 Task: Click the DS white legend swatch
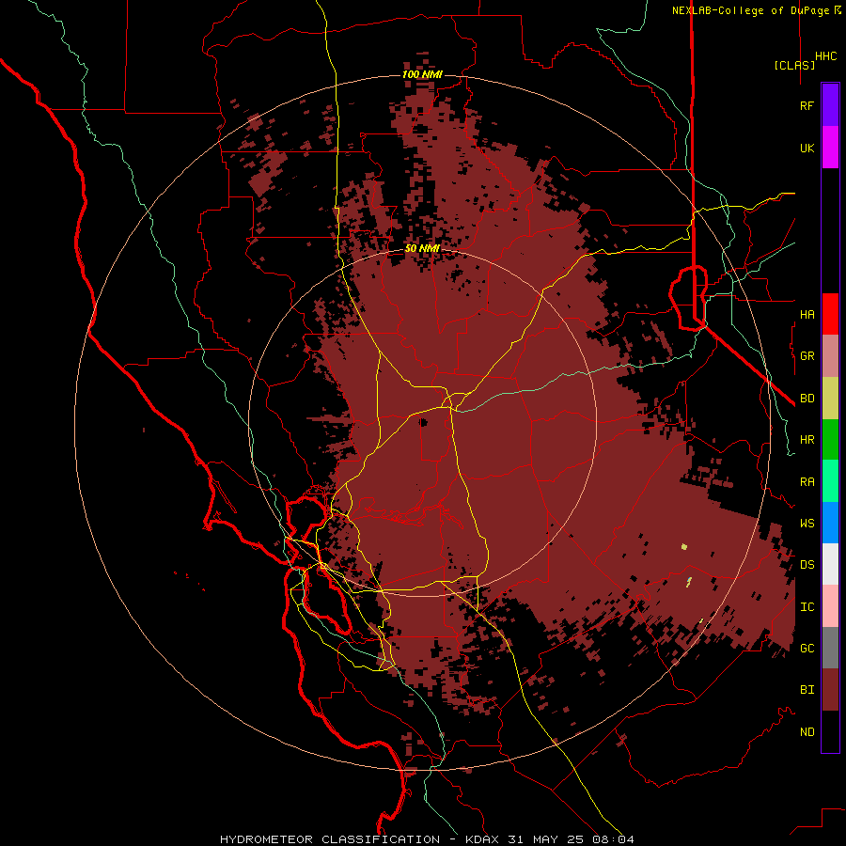[x=830, y=564]
